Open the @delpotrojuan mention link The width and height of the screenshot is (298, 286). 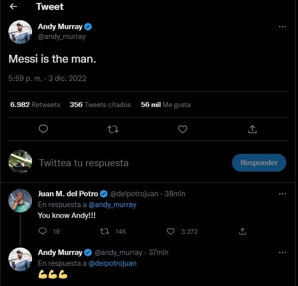[x=112, y=263]
